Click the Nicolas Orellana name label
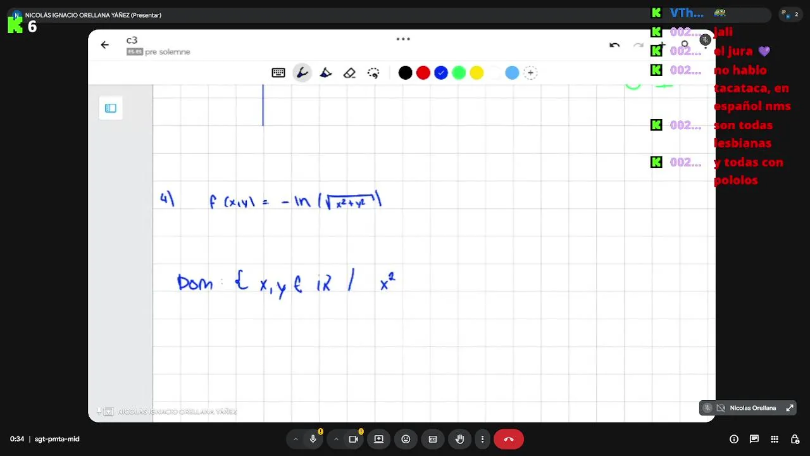810x456 pixels. tap(753, 408)
